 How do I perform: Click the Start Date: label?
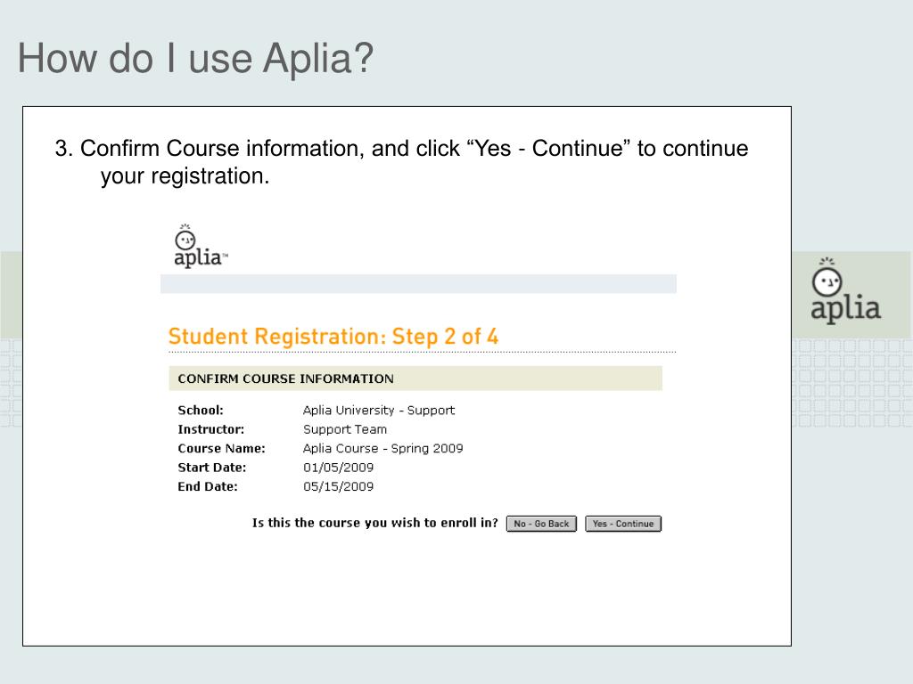click(x=212, y=468)
